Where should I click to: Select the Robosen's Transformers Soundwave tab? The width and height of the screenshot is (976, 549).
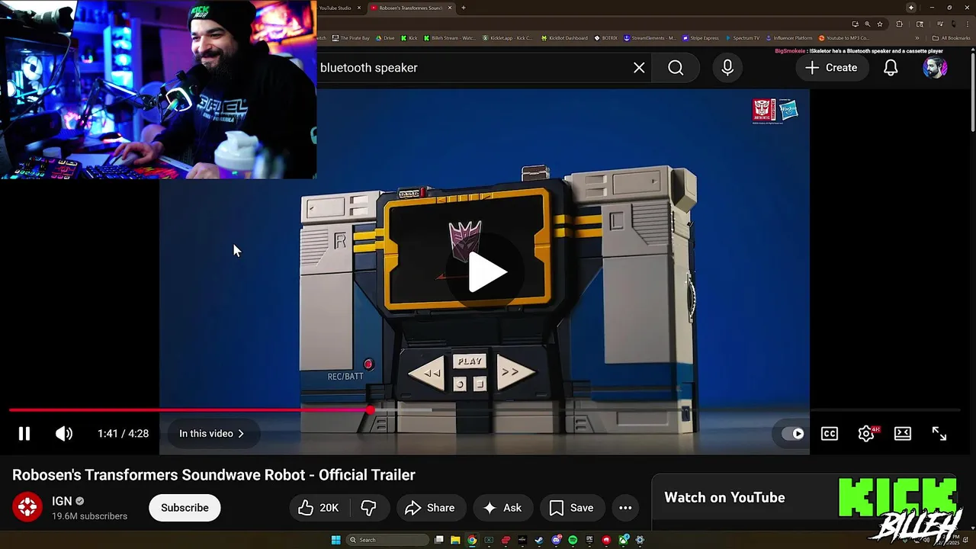(410, 8)
